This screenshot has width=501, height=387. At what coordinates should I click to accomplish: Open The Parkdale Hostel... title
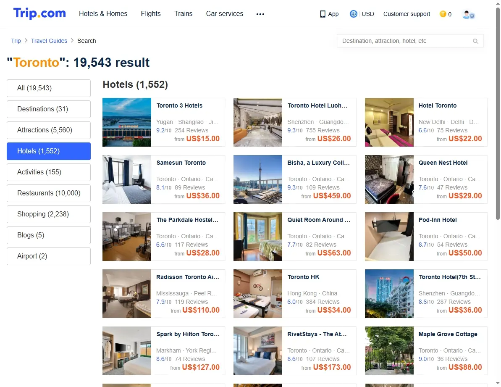[187, 220]
